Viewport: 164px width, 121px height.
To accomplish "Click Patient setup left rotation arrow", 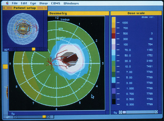I will point(14,49).
